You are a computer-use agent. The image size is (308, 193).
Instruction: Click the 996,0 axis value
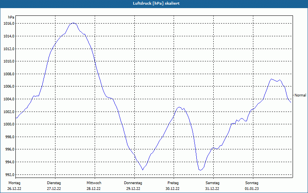point(10,150)
